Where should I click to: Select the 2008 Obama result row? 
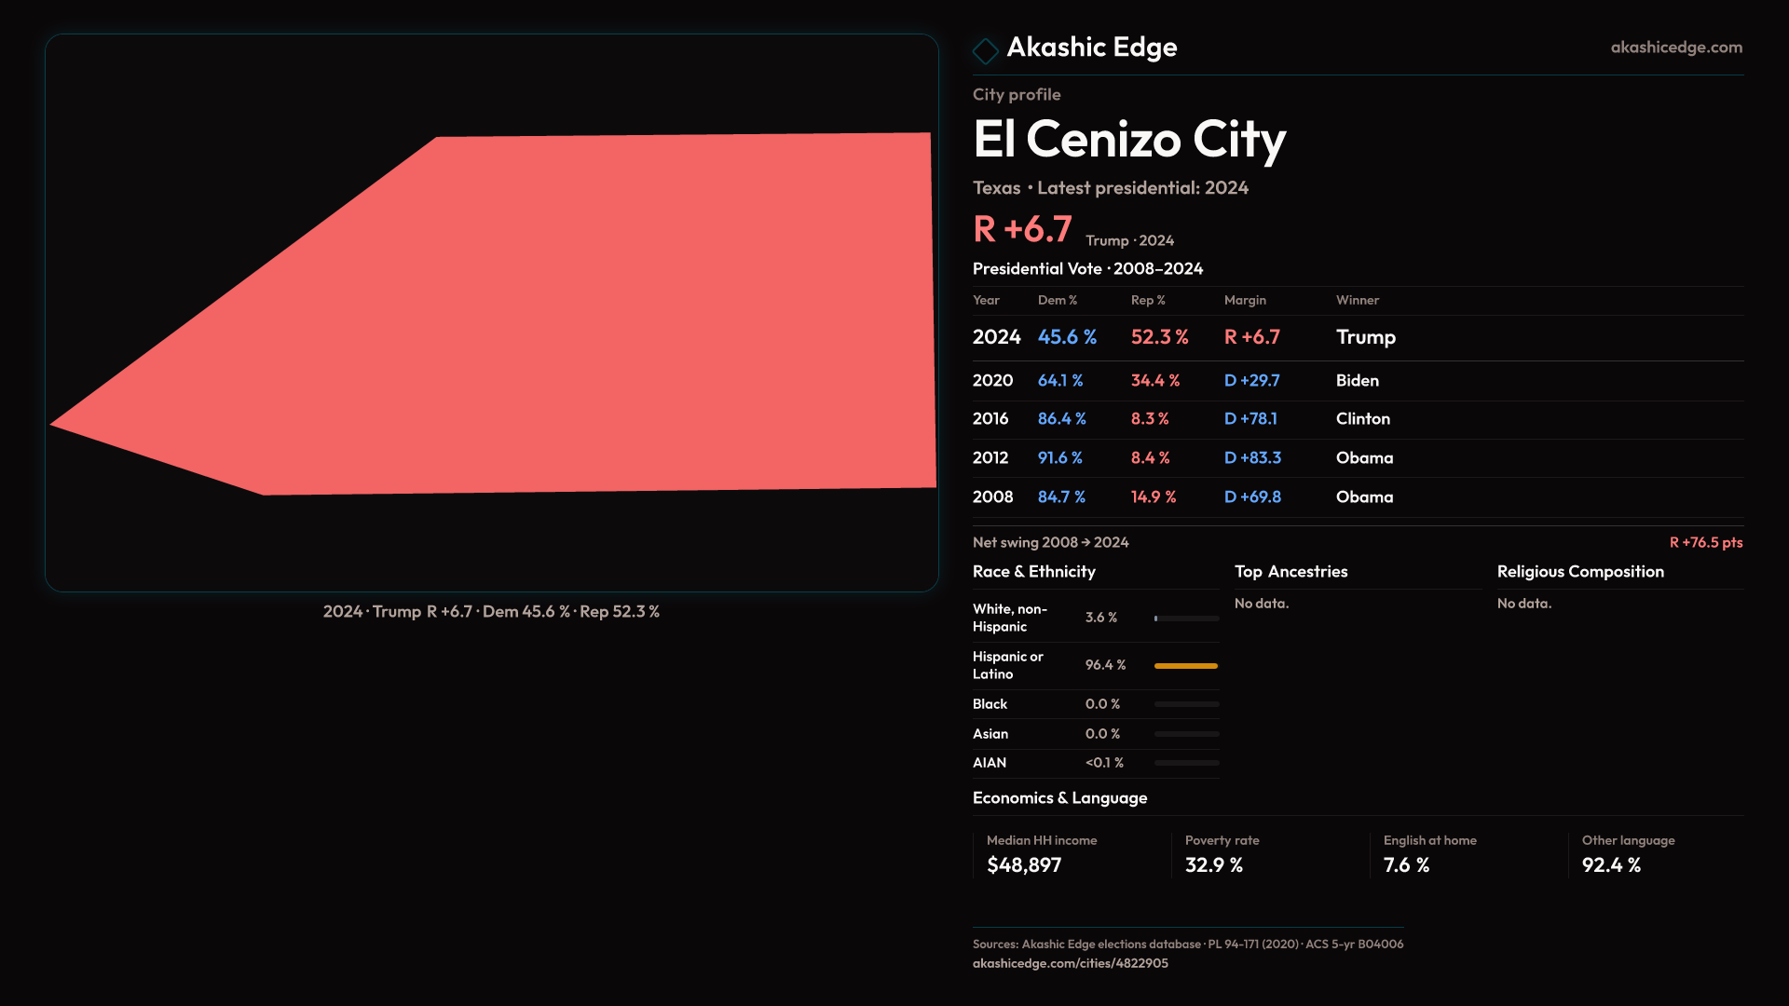[x=1357, y=497]
